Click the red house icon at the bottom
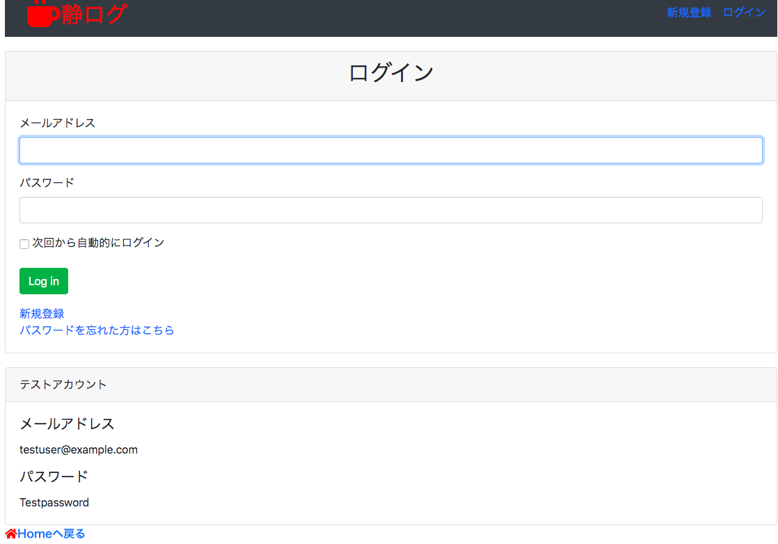This screenshot has width=778, height=544. pyautogui.click(x=11, y=534)
